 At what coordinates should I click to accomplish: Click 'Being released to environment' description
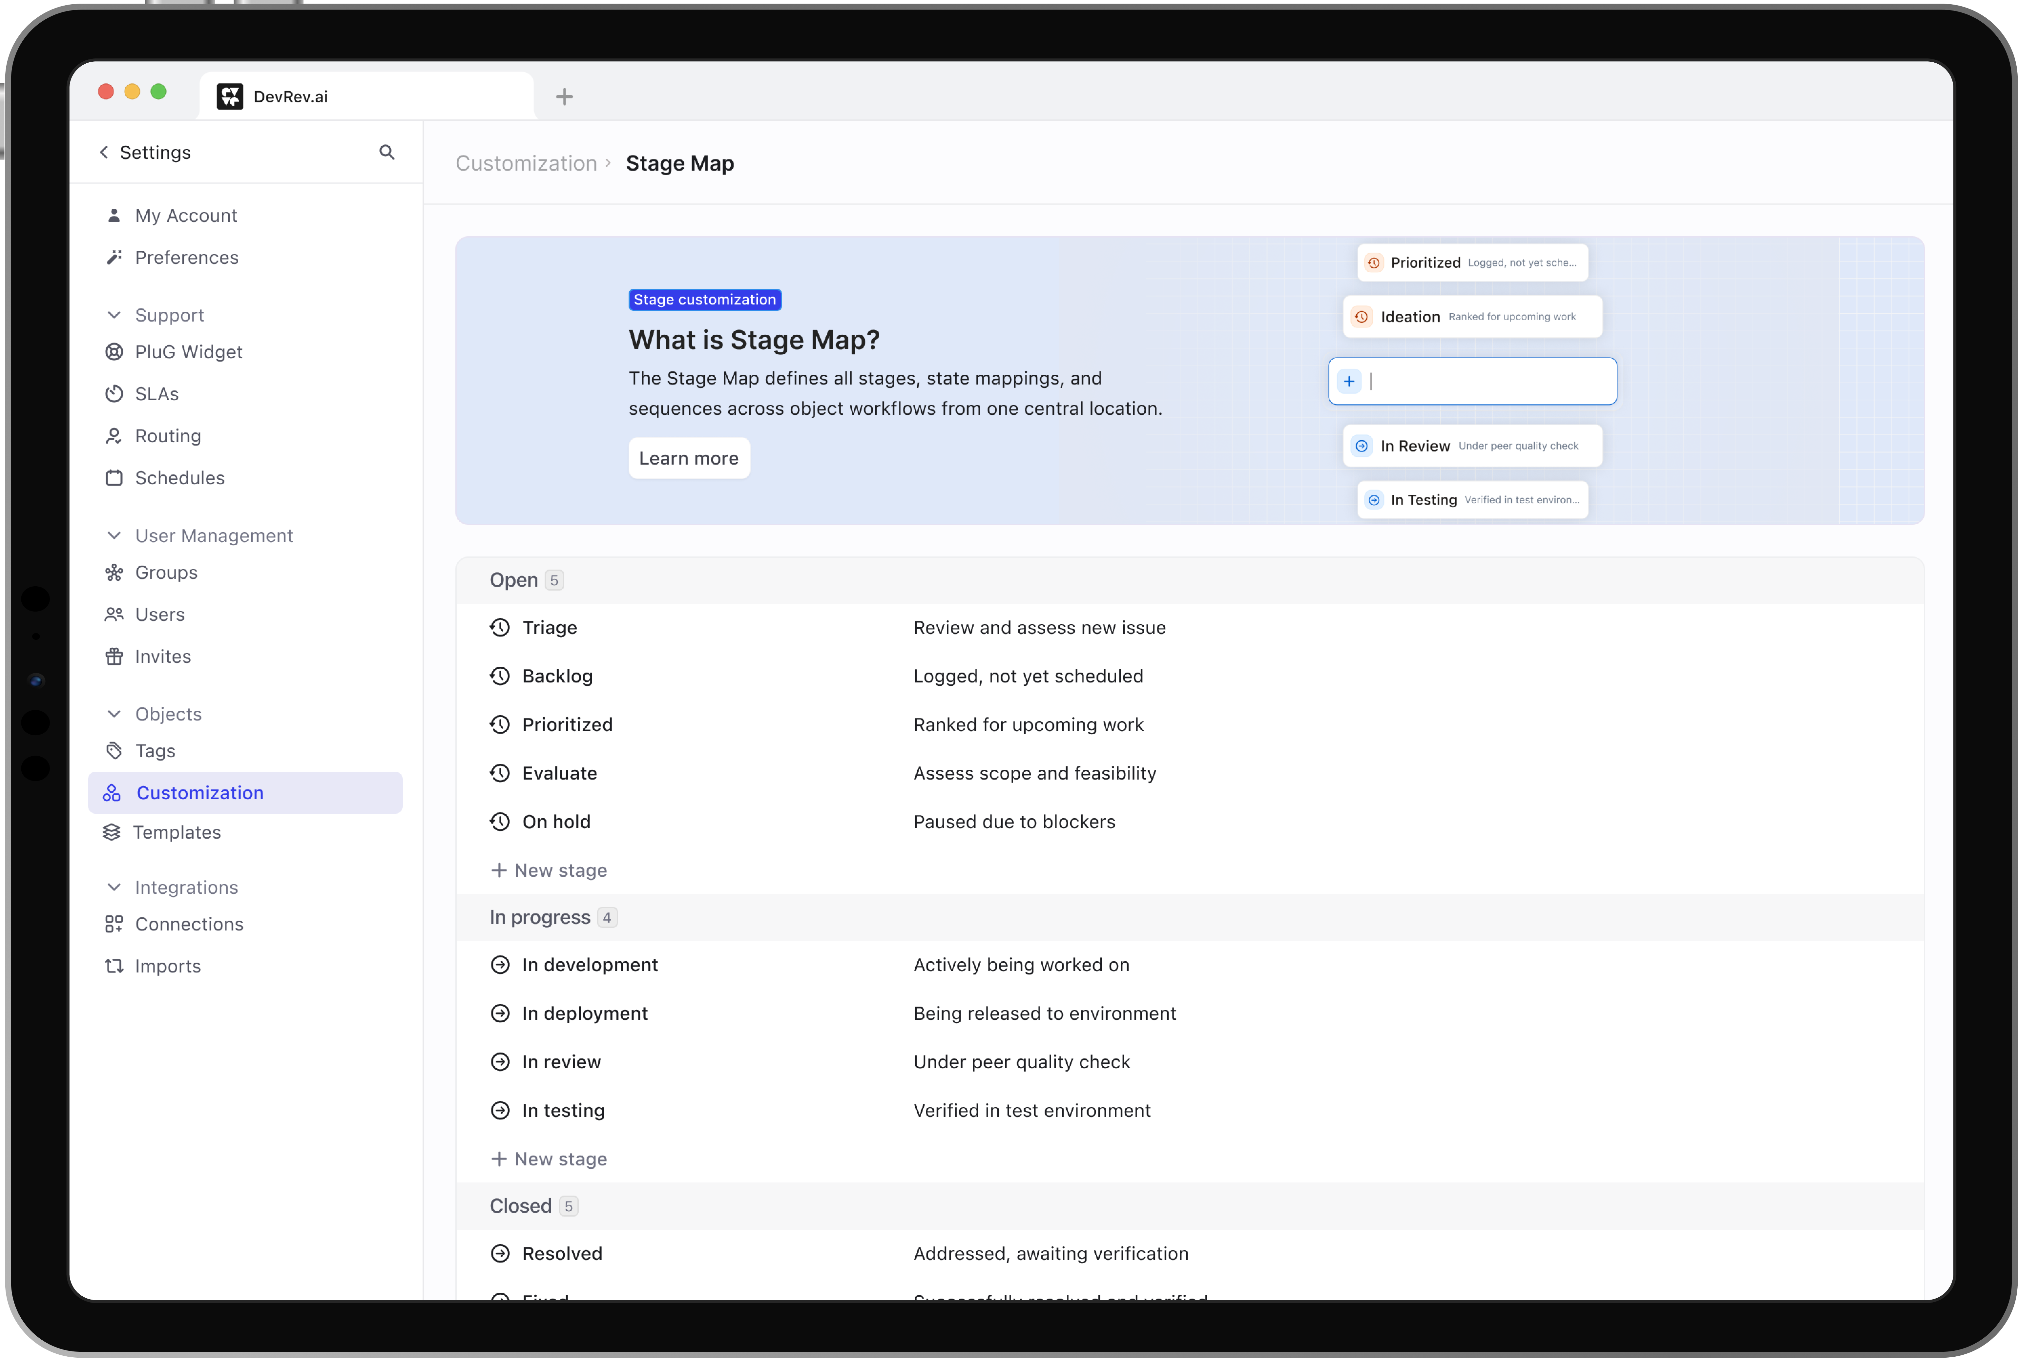pos(1045,1013)
